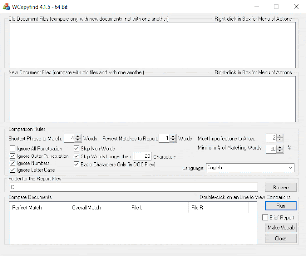Screen dimensions: 306x256
Task: Open the Language dropdown list
Action: (x=290, y=168)
